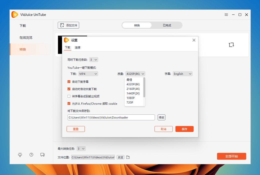Click the VidJuice UniTube logo
260x175 pixels.
[15, 14]
